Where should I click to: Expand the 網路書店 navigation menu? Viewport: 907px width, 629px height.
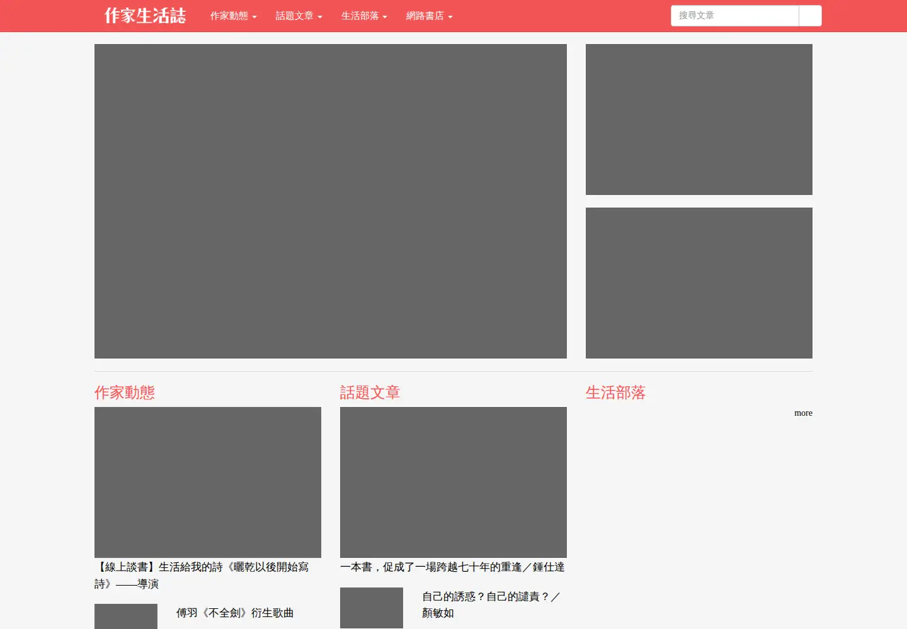point(429,16)
